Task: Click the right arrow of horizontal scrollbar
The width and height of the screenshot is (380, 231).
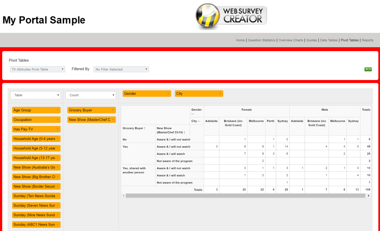Action: [x=368, y=196]
